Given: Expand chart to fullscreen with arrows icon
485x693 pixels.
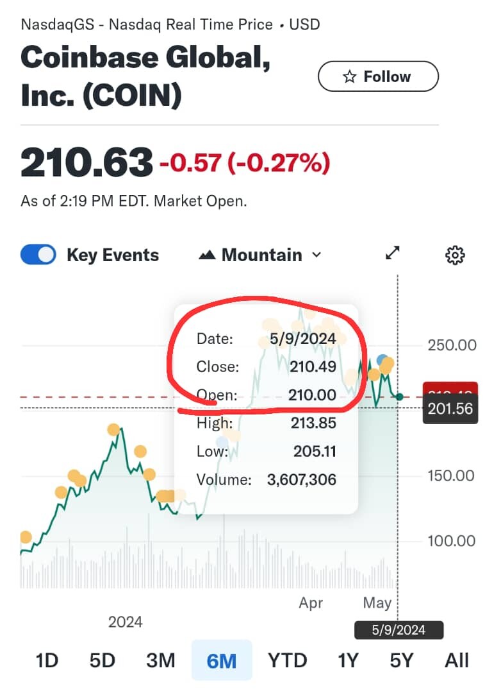Looking at the screenshot, I should 392,253.
